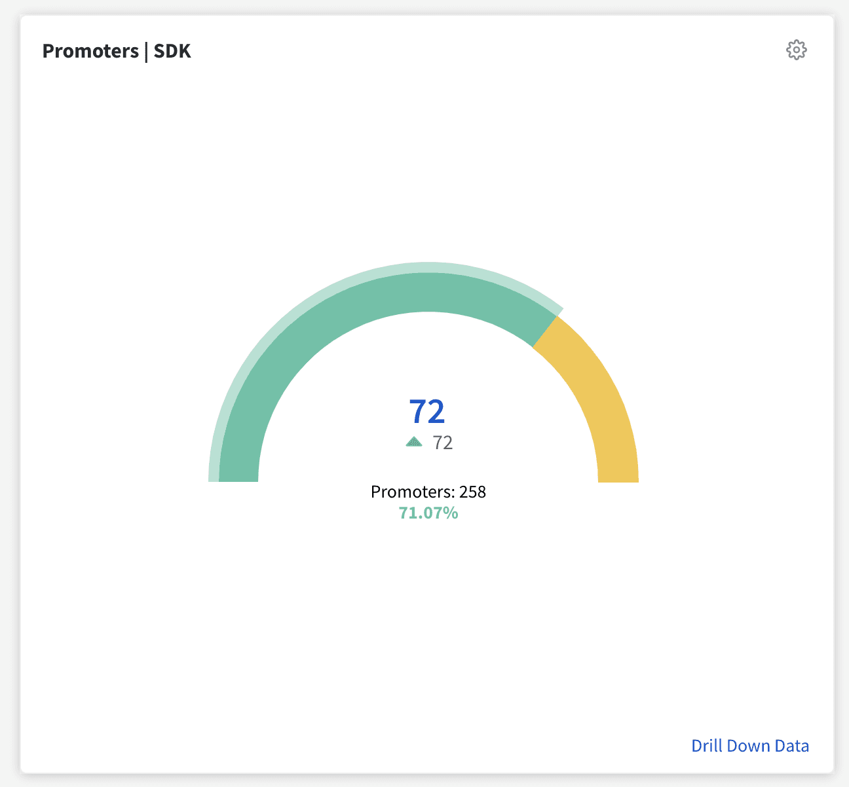The width and height of the screenshot is (849, 787).
Task: Click the green 71.07% percentage text
Action: click(428, 513)
